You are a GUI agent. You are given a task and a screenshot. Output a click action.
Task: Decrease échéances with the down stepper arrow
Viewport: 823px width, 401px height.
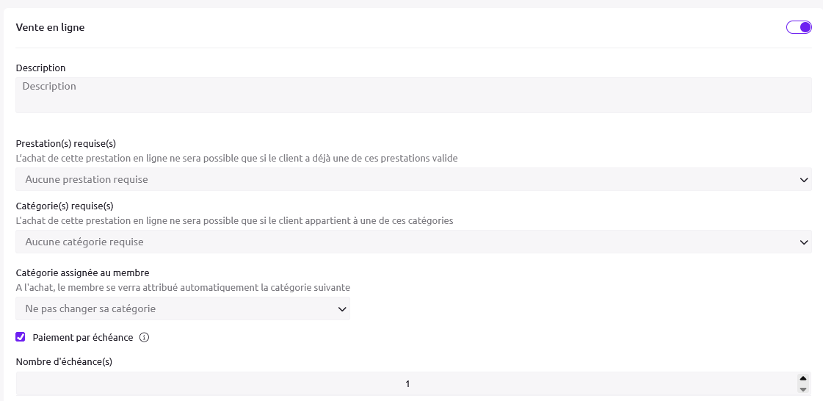(802, 389)
